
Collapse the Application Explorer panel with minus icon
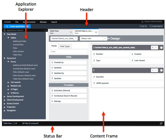45,30
